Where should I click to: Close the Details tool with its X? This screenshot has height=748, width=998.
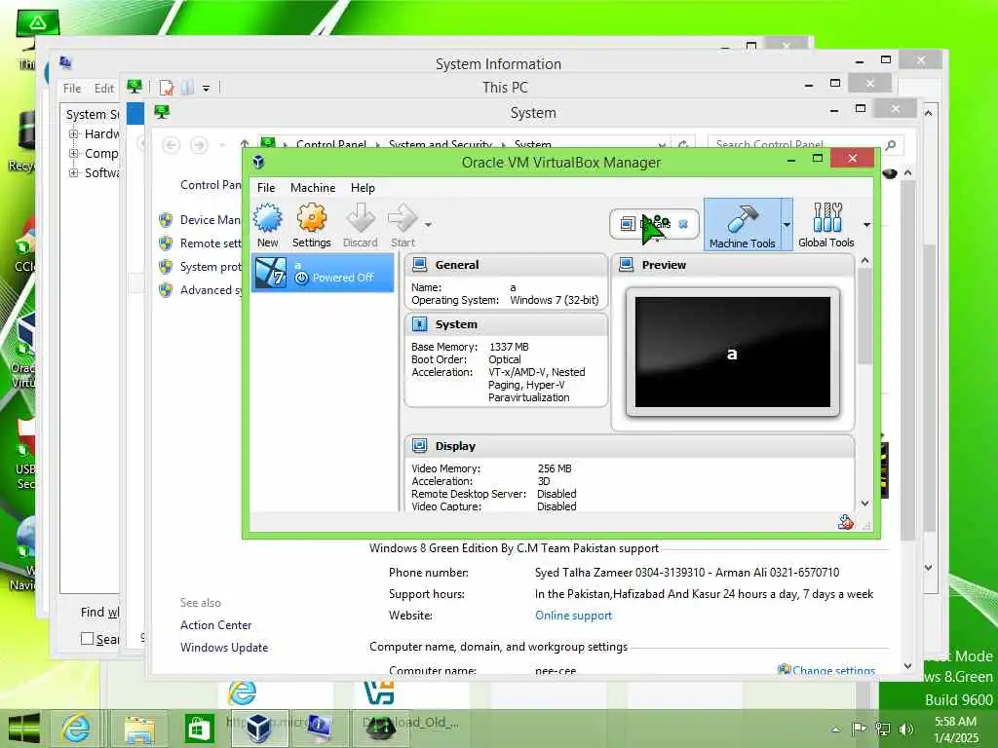click(683, 224)
